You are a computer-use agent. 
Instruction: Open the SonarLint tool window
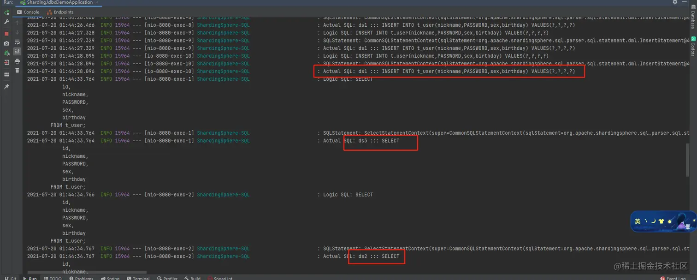click(220, 278)
